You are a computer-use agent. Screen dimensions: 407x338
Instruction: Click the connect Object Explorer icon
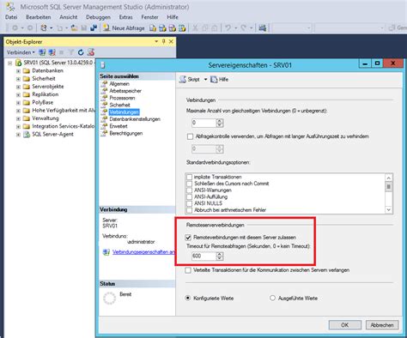pyautogui.click(x=42, y=52)
